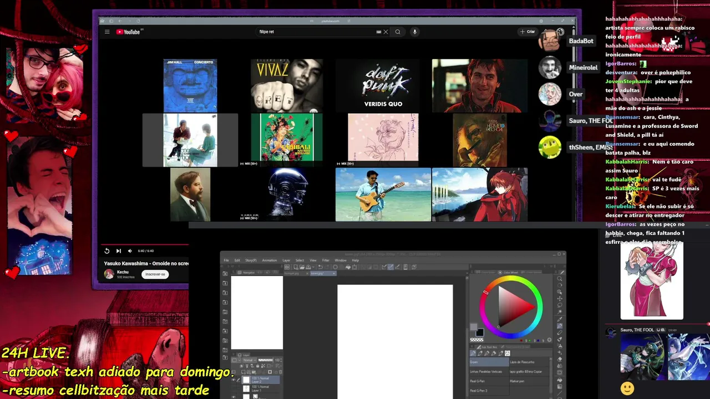Select the G-pen sub tool
The height and width of the screenshot is (399, 710).
(x=489, y=362)
